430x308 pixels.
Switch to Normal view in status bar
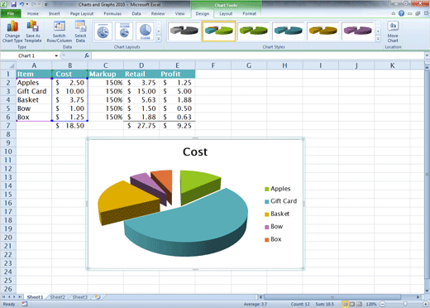coord(345,304)
